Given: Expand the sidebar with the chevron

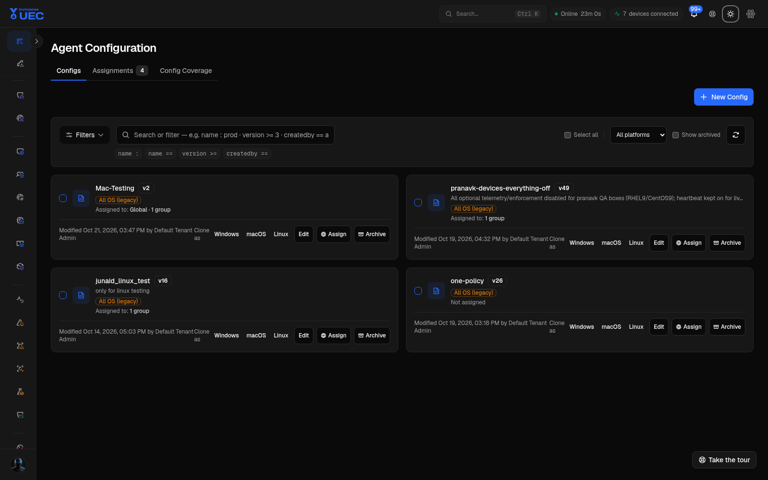Looking at the screenshot, I should click(x=36, y=41).
